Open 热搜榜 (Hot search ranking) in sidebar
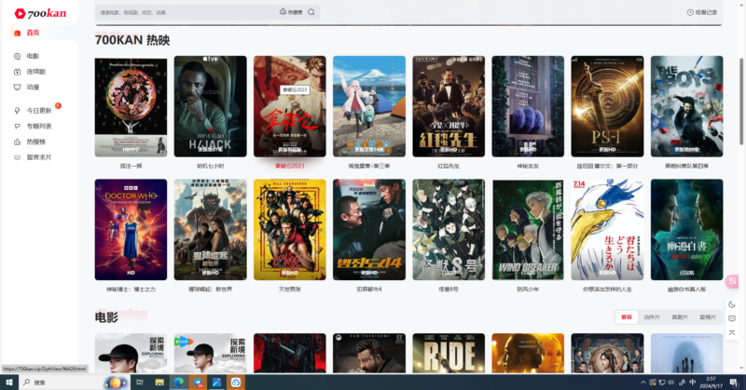Viewport: 746px width, 390px height. [35, 141]
